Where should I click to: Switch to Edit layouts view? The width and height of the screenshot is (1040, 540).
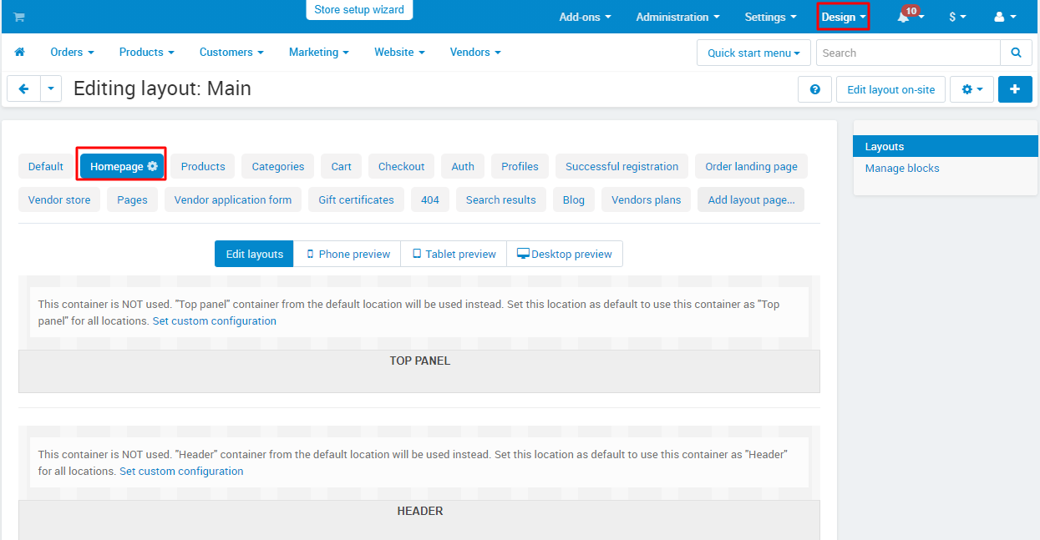click(x=254, y=254)
